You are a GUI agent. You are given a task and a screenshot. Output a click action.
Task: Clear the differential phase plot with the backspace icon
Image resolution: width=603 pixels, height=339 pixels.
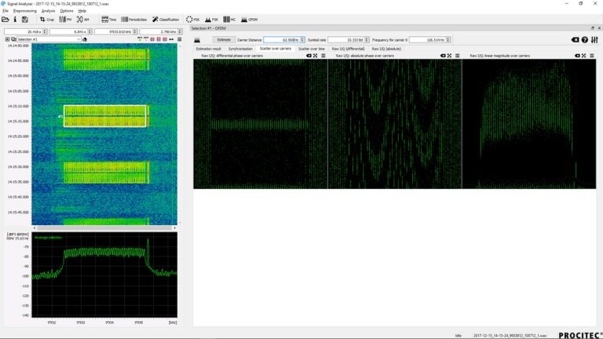pos(309,56)
